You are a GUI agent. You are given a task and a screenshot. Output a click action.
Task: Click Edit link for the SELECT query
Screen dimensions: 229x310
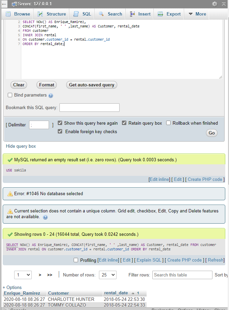tap(127, 260)
